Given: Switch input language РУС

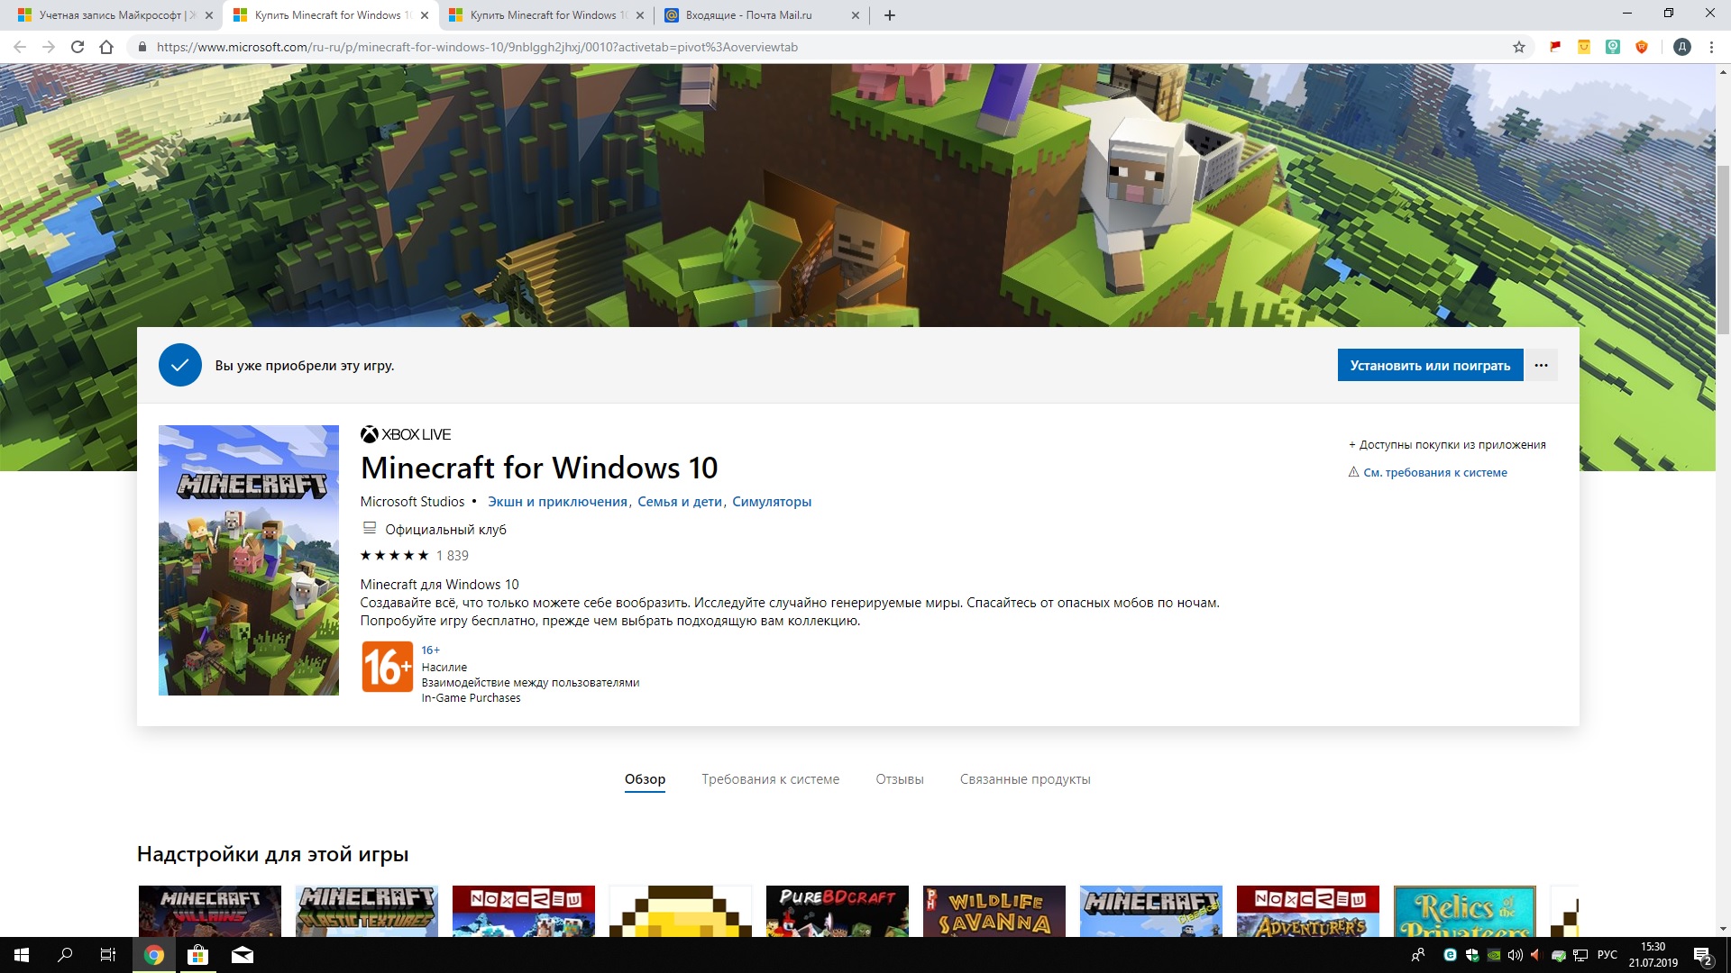Looking at the screenshot, I should coord(1607,955).
